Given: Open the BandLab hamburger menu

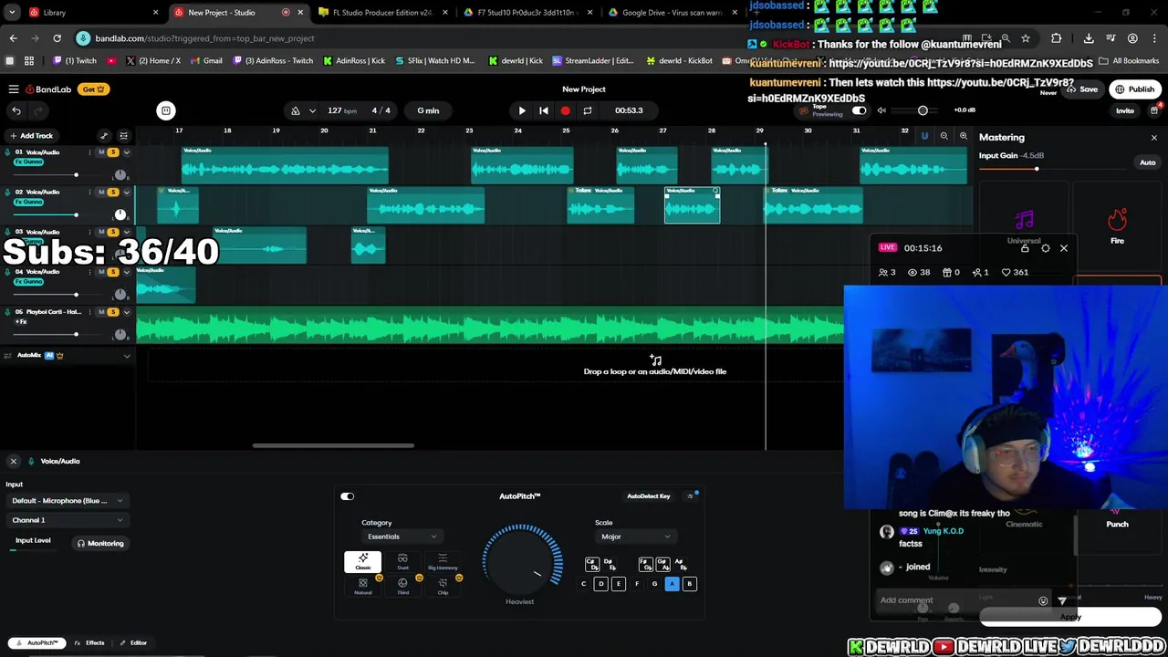Looking at the screenshot, I should [14, 89].
